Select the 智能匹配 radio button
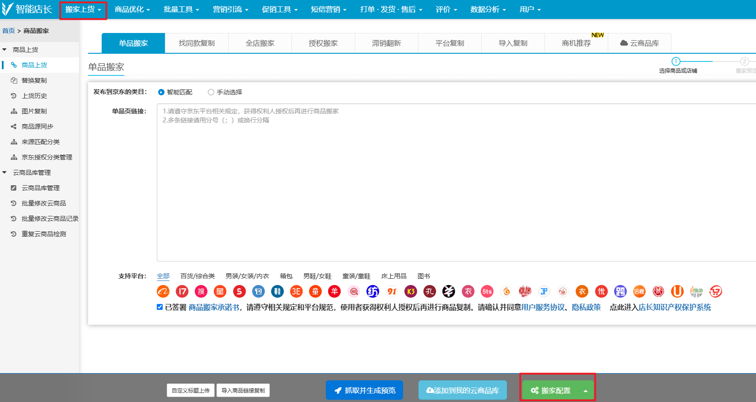The height and width of the screenshot is (402, 756). point(161,92)
